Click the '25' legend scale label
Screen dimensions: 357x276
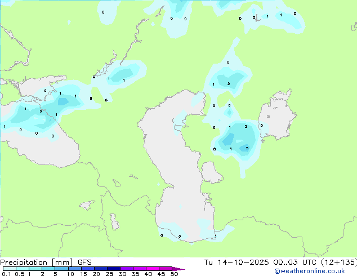click(109, 274)
